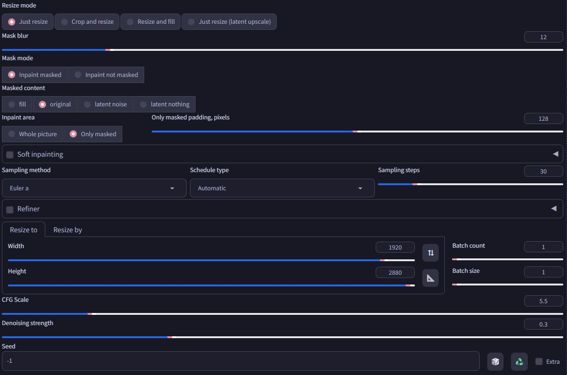Click the Mask blur slider track

[282, 49]
